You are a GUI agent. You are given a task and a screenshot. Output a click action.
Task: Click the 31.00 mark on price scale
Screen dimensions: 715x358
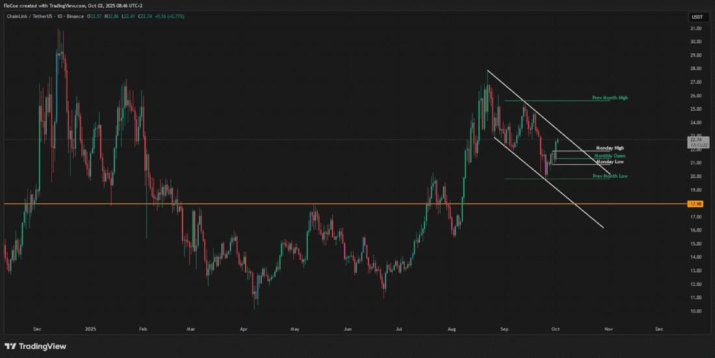tap(696, 29)
